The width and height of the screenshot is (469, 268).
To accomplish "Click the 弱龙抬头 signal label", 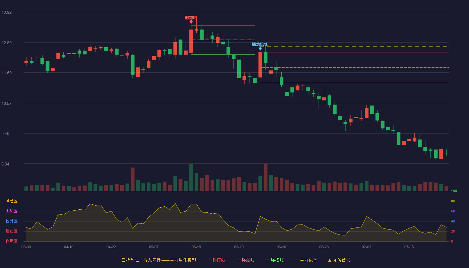I will [x=260, y=44].
